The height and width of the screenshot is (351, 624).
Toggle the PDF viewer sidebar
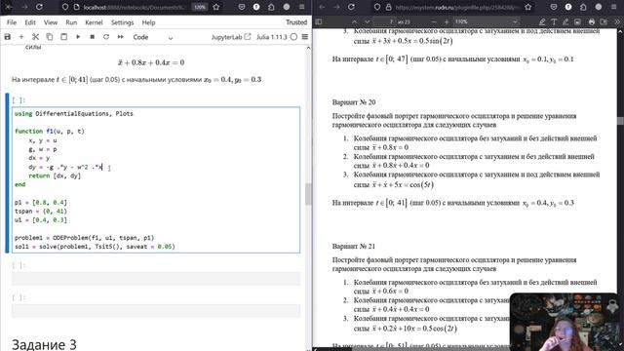(x=319, y=21)
